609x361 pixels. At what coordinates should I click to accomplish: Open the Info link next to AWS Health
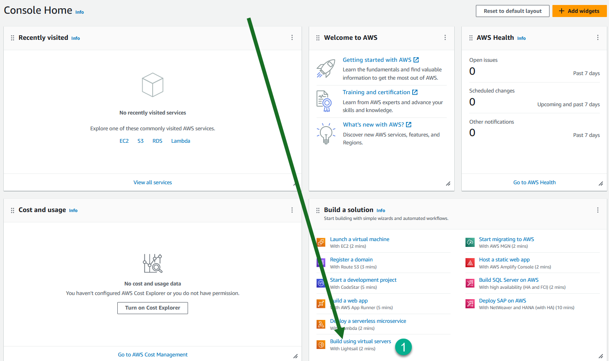521,38
